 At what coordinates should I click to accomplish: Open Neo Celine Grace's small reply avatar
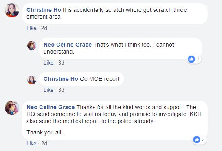click(x=32, y=45)
